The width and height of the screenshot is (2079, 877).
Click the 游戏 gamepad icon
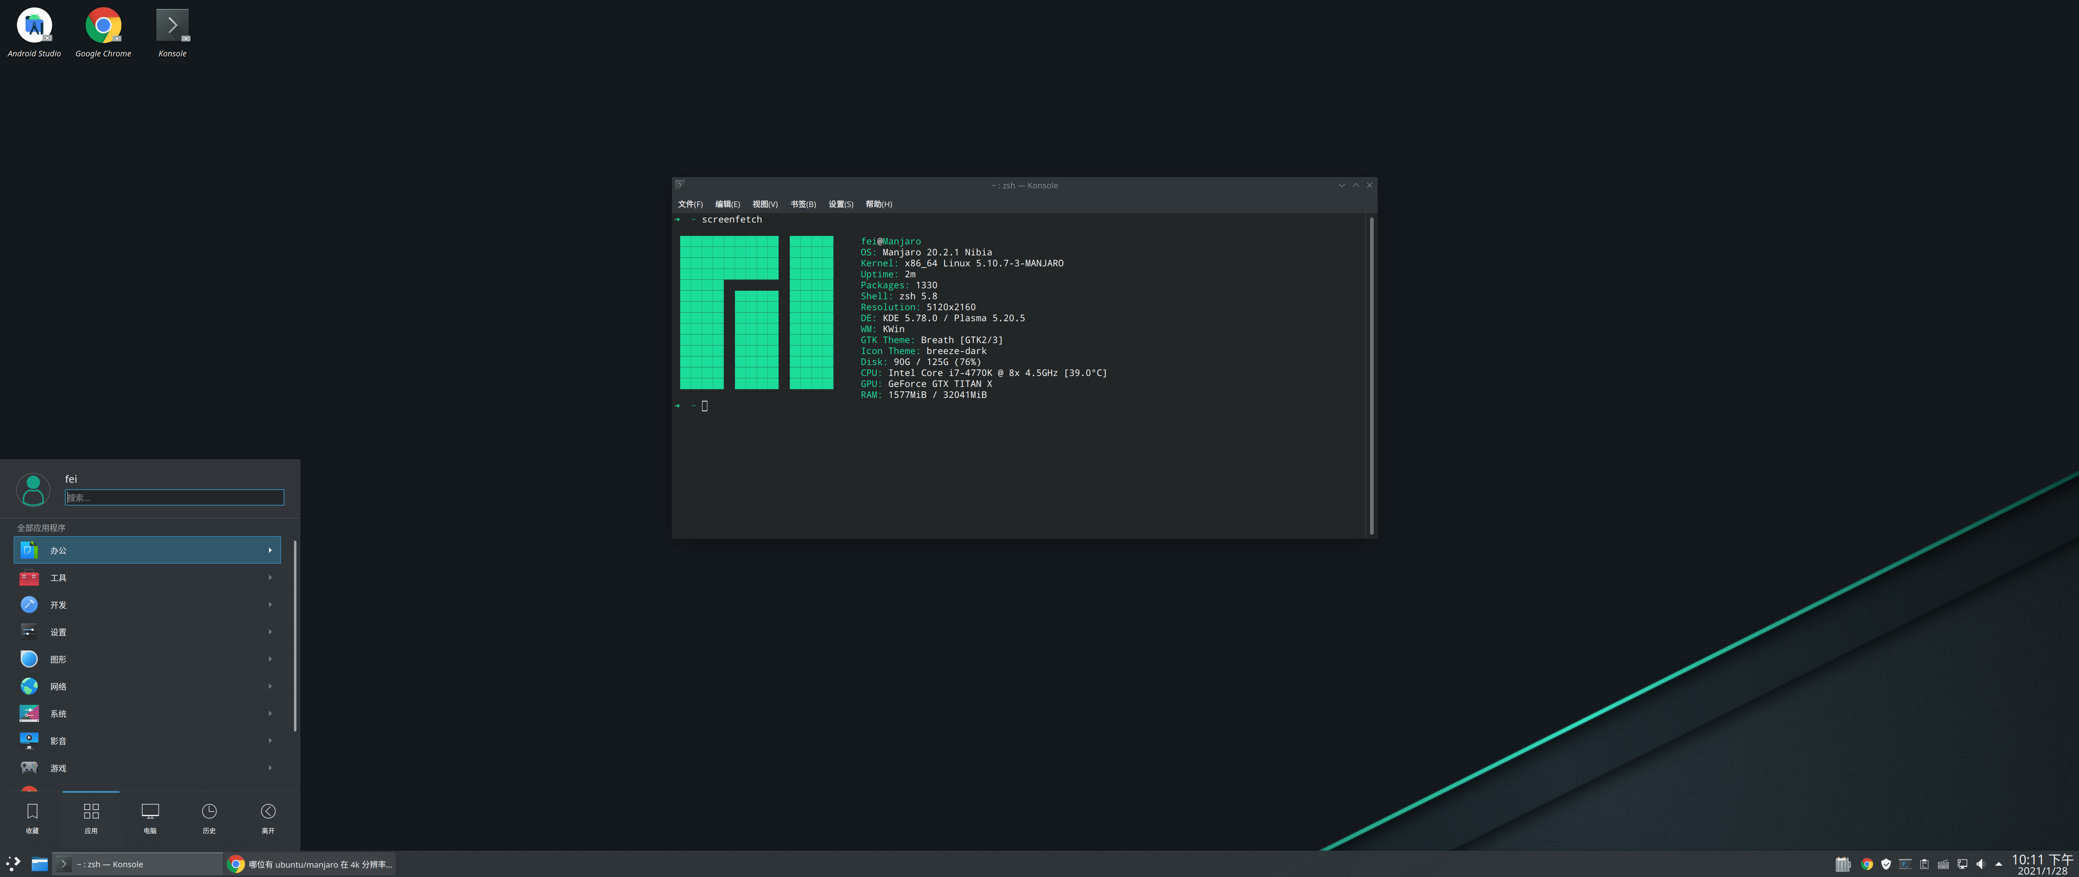coord(29,768)
